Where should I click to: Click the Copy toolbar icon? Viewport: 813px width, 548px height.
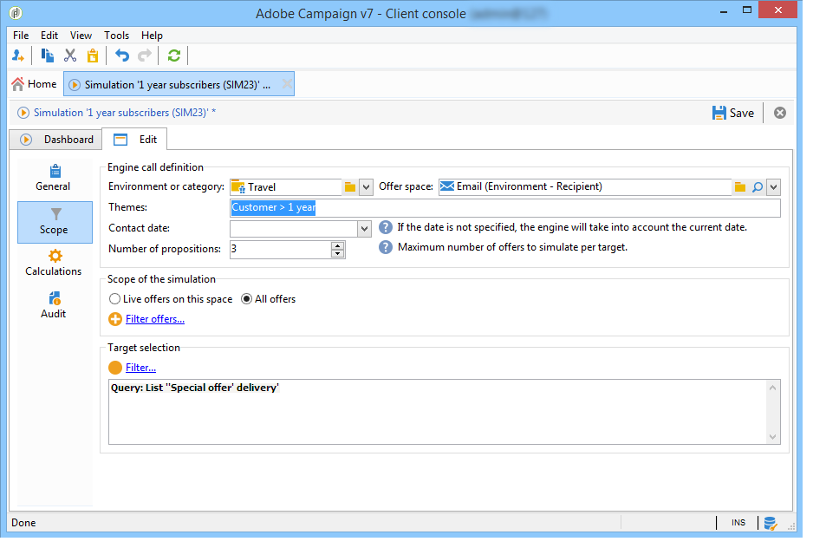[x=47, y=55]
